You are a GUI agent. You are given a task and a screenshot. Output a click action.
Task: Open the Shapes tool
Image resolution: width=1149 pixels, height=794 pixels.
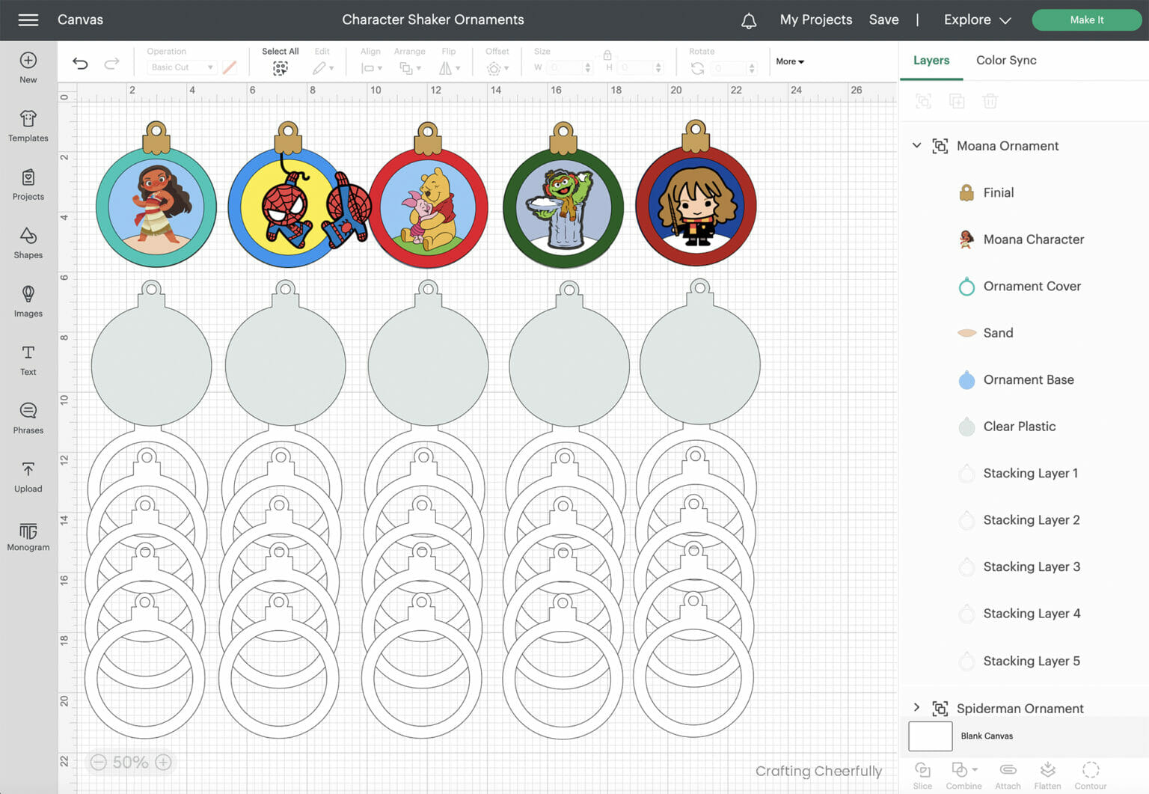point(28,242)
